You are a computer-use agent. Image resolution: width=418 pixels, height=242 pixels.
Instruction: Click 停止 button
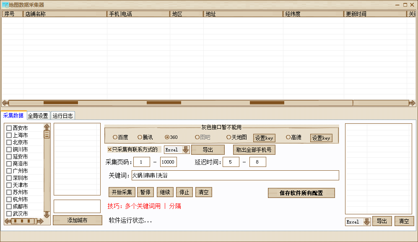click(184, 192)
